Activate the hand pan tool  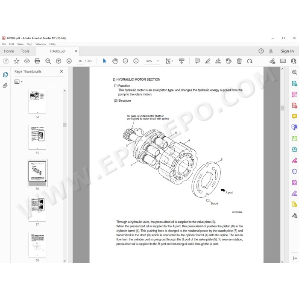pos(115,61)
